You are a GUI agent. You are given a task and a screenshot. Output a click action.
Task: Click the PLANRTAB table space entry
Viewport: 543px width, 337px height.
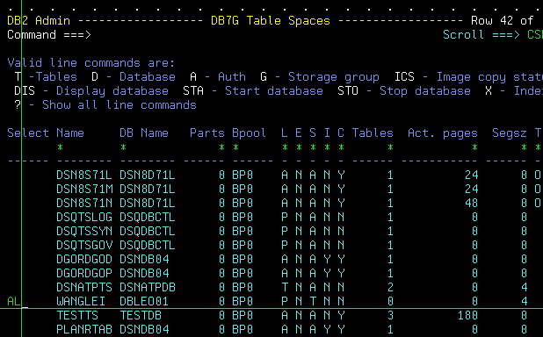(84, 329)
